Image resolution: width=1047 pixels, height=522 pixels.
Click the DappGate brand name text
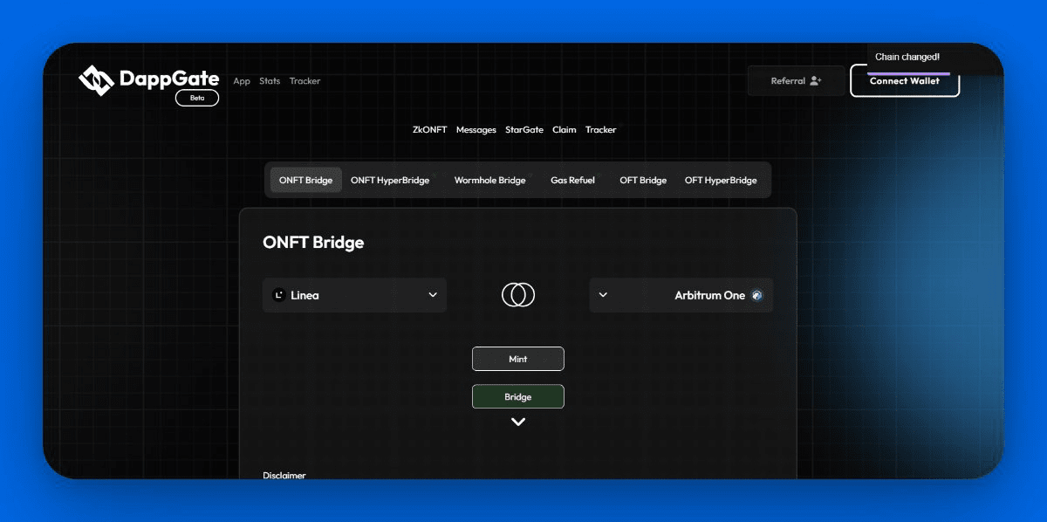click(x=169, y=78)
